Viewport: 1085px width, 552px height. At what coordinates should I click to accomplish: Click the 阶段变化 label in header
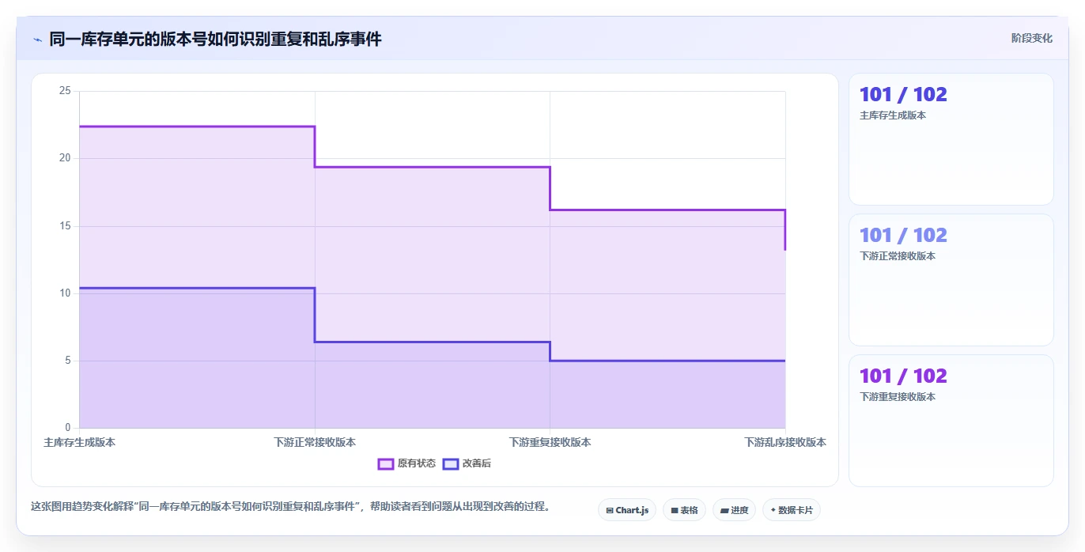pos(1031,38)
